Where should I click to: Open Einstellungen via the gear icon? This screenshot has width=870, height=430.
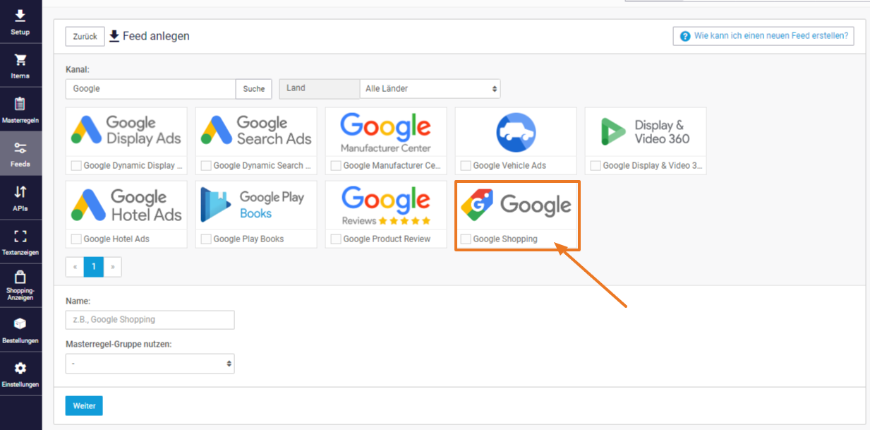click(20, 368)
